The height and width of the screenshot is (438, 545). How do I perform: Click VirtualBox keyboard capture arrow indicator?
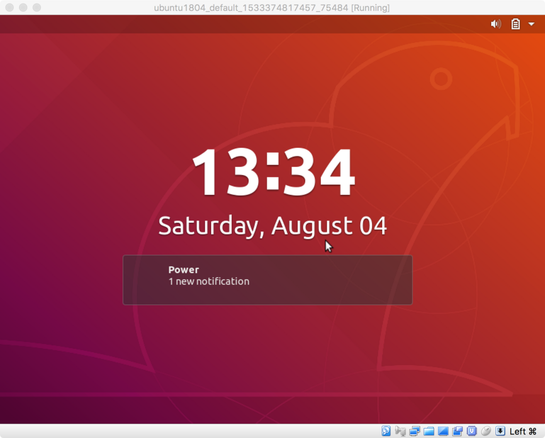click(500, 431)
